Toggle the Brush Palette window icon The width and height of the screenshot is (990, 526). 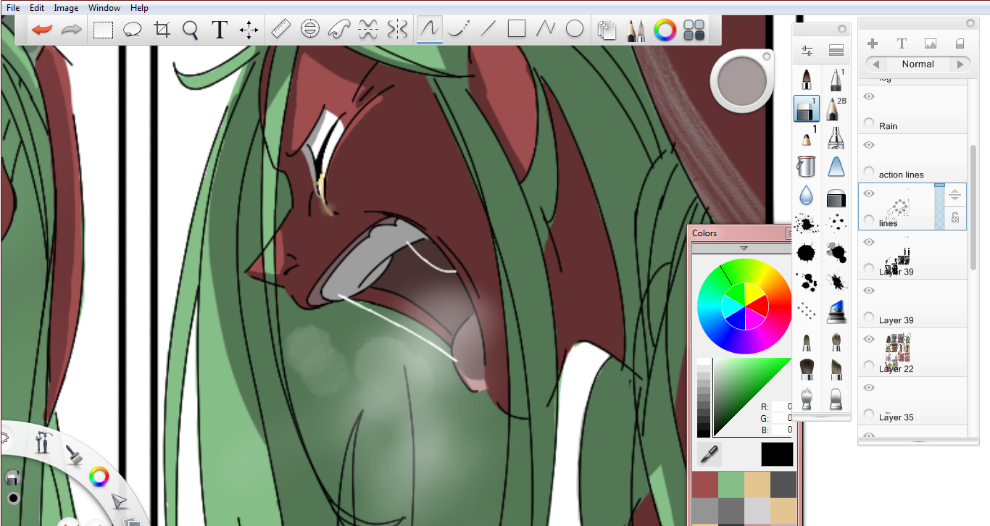[636, 30]
